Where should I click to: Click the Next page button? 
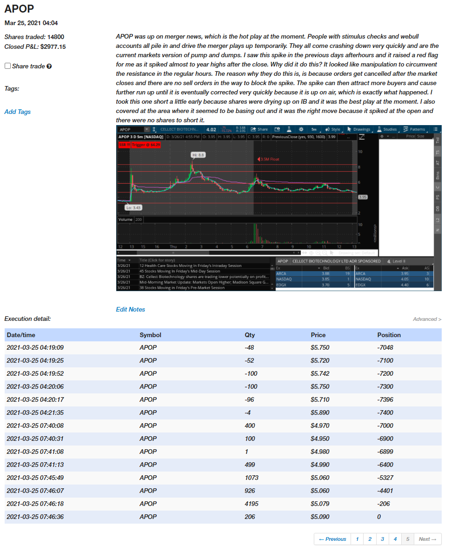[427, 539]
